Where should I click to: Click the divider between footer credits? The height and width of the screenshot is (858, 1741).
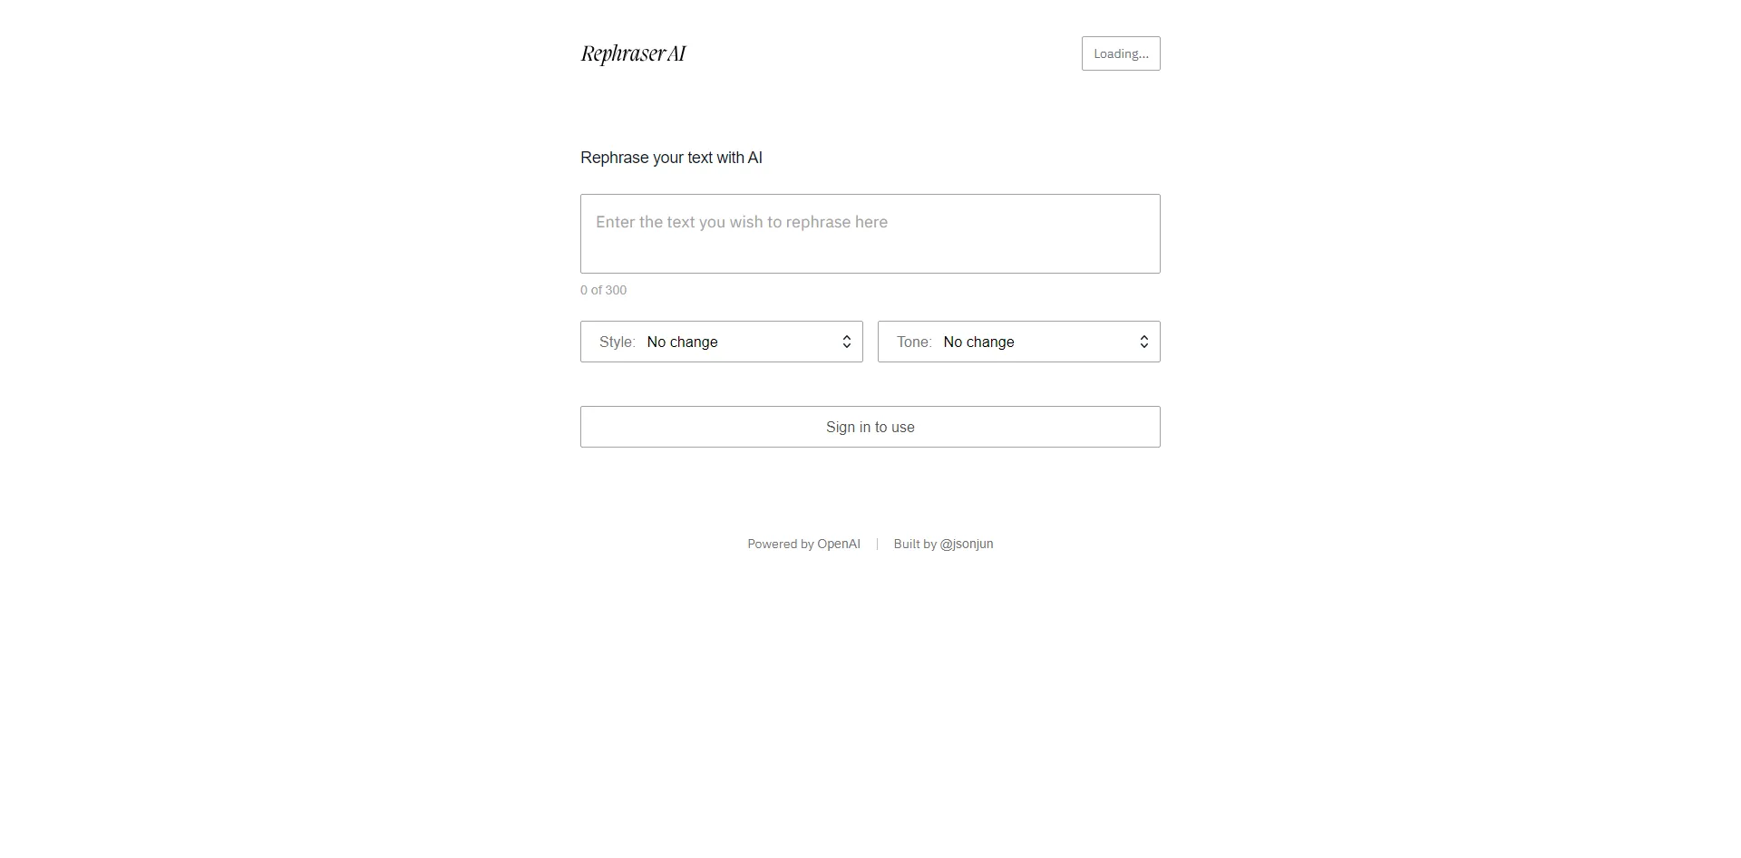point(877,544)
